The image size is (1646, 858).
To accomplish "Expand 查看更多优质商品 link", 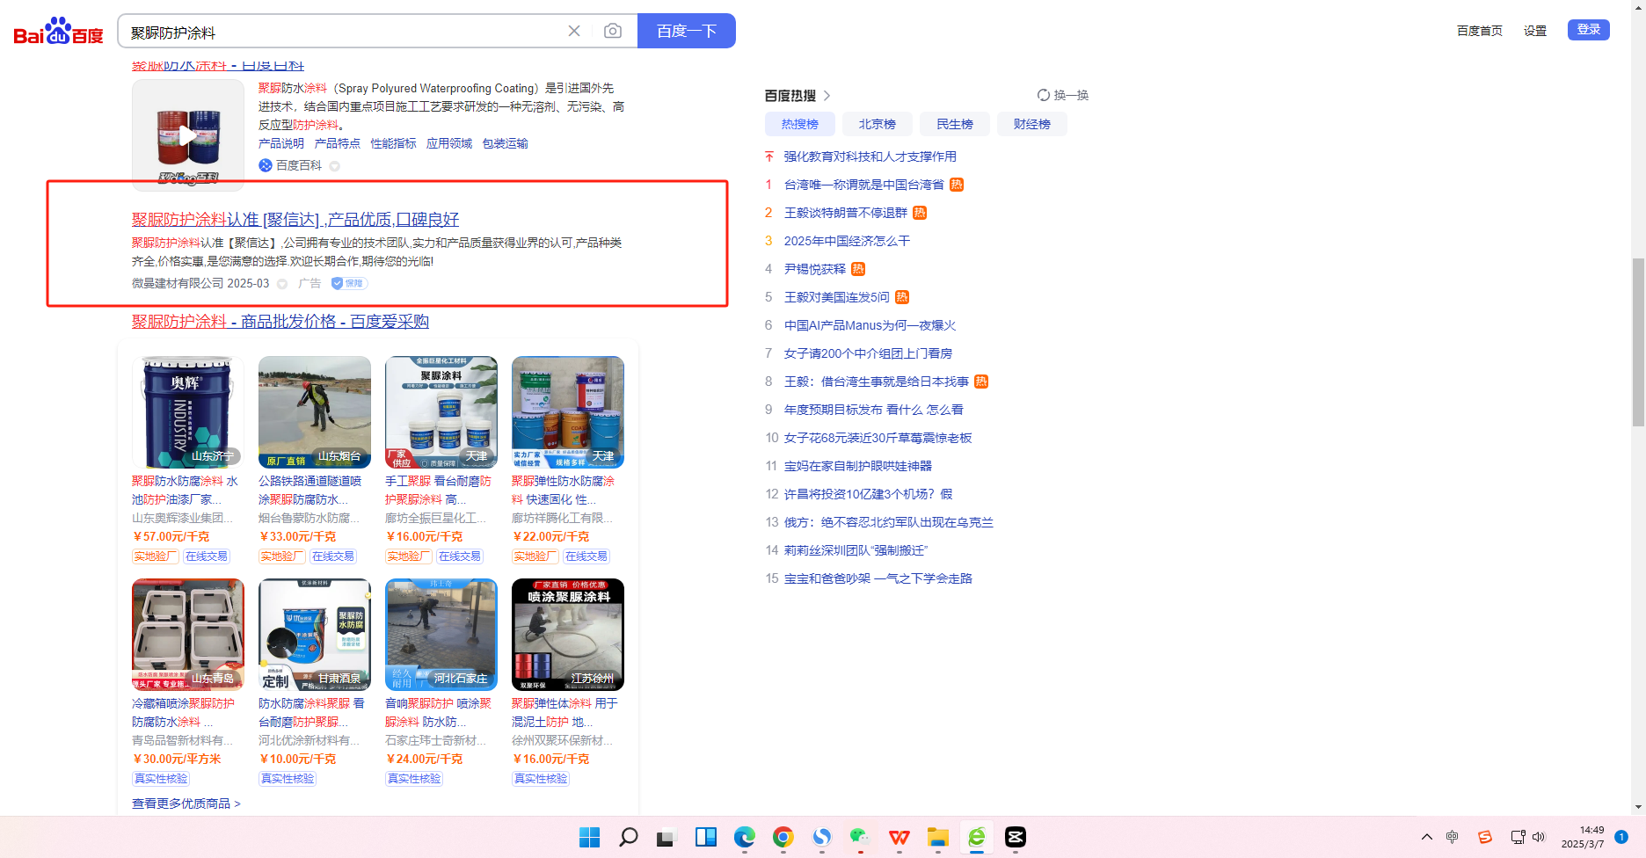I will pyautogui.click(x=186, y=803).
